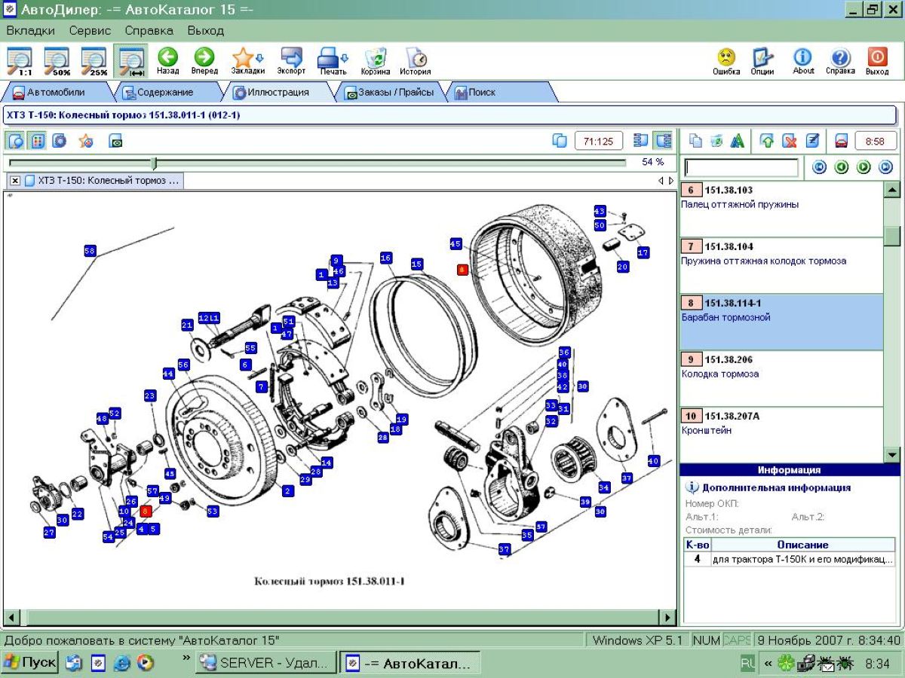905x678 pixels.
Task: Open the История (History) icon
Action: (x=415, y=60)
